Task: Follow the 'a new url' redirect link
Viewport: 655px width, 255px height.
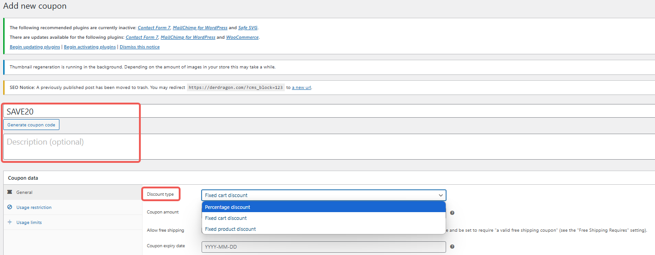Action: [302, 88]
